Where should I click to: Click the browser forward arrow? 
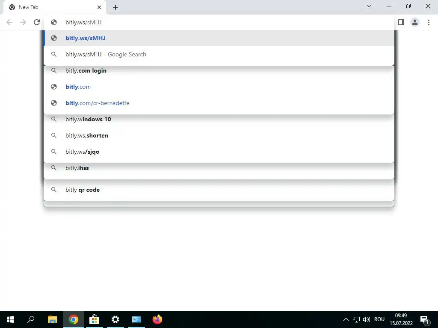23,22
